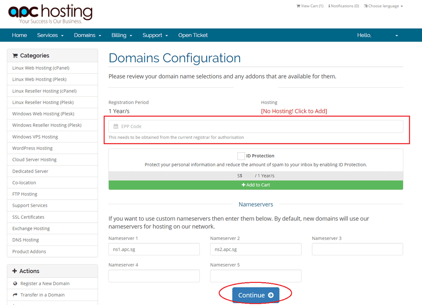Click Register a New Domain action
Viewport: 422px width, 305px height.
tap(53, 283)
